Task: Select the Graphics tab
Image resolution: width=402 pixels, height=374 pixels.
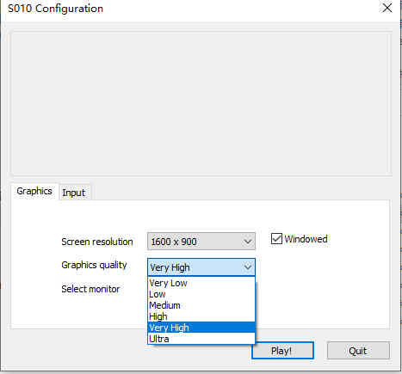Action: pos(34,191)
